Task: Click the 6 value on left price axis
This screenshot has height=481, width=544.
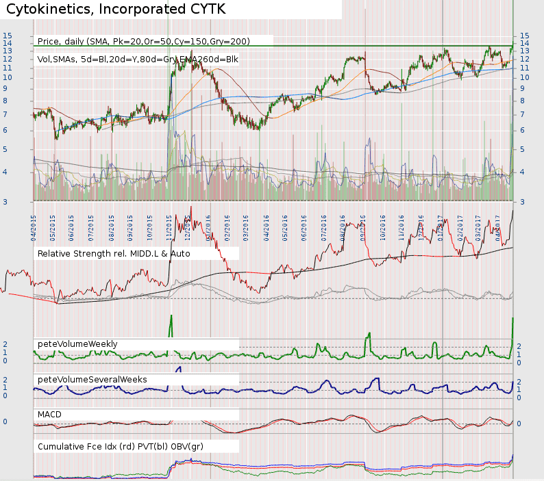Action: coord(5,130)
